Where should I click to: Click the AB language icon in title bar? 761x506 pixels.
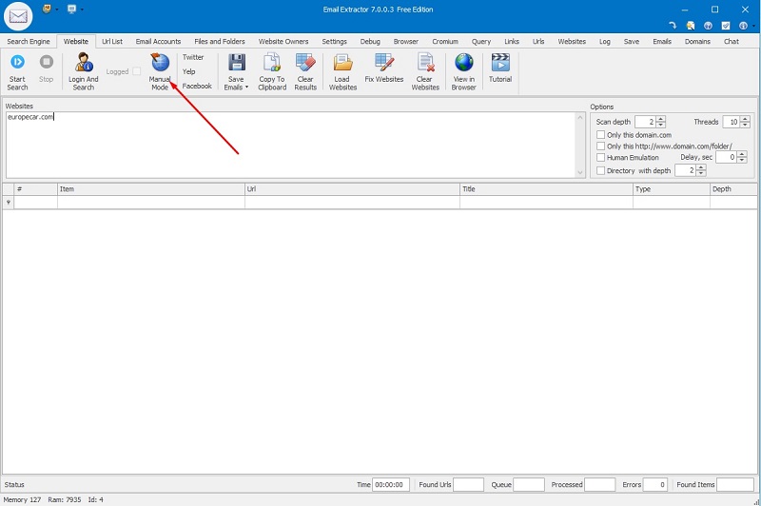(x=47, y=9)
